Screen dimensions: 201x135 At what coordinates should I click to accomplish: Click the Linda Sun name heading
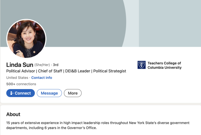[x=20, y=65]
